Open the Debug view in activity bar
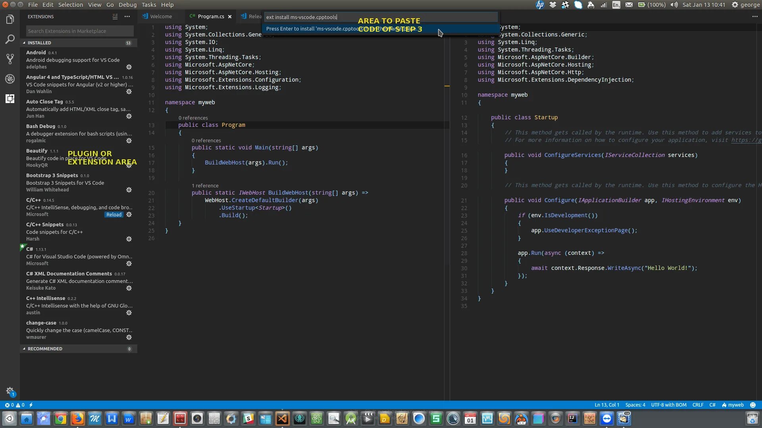Screen dimensions: 762x428 [x=10, y=79]
